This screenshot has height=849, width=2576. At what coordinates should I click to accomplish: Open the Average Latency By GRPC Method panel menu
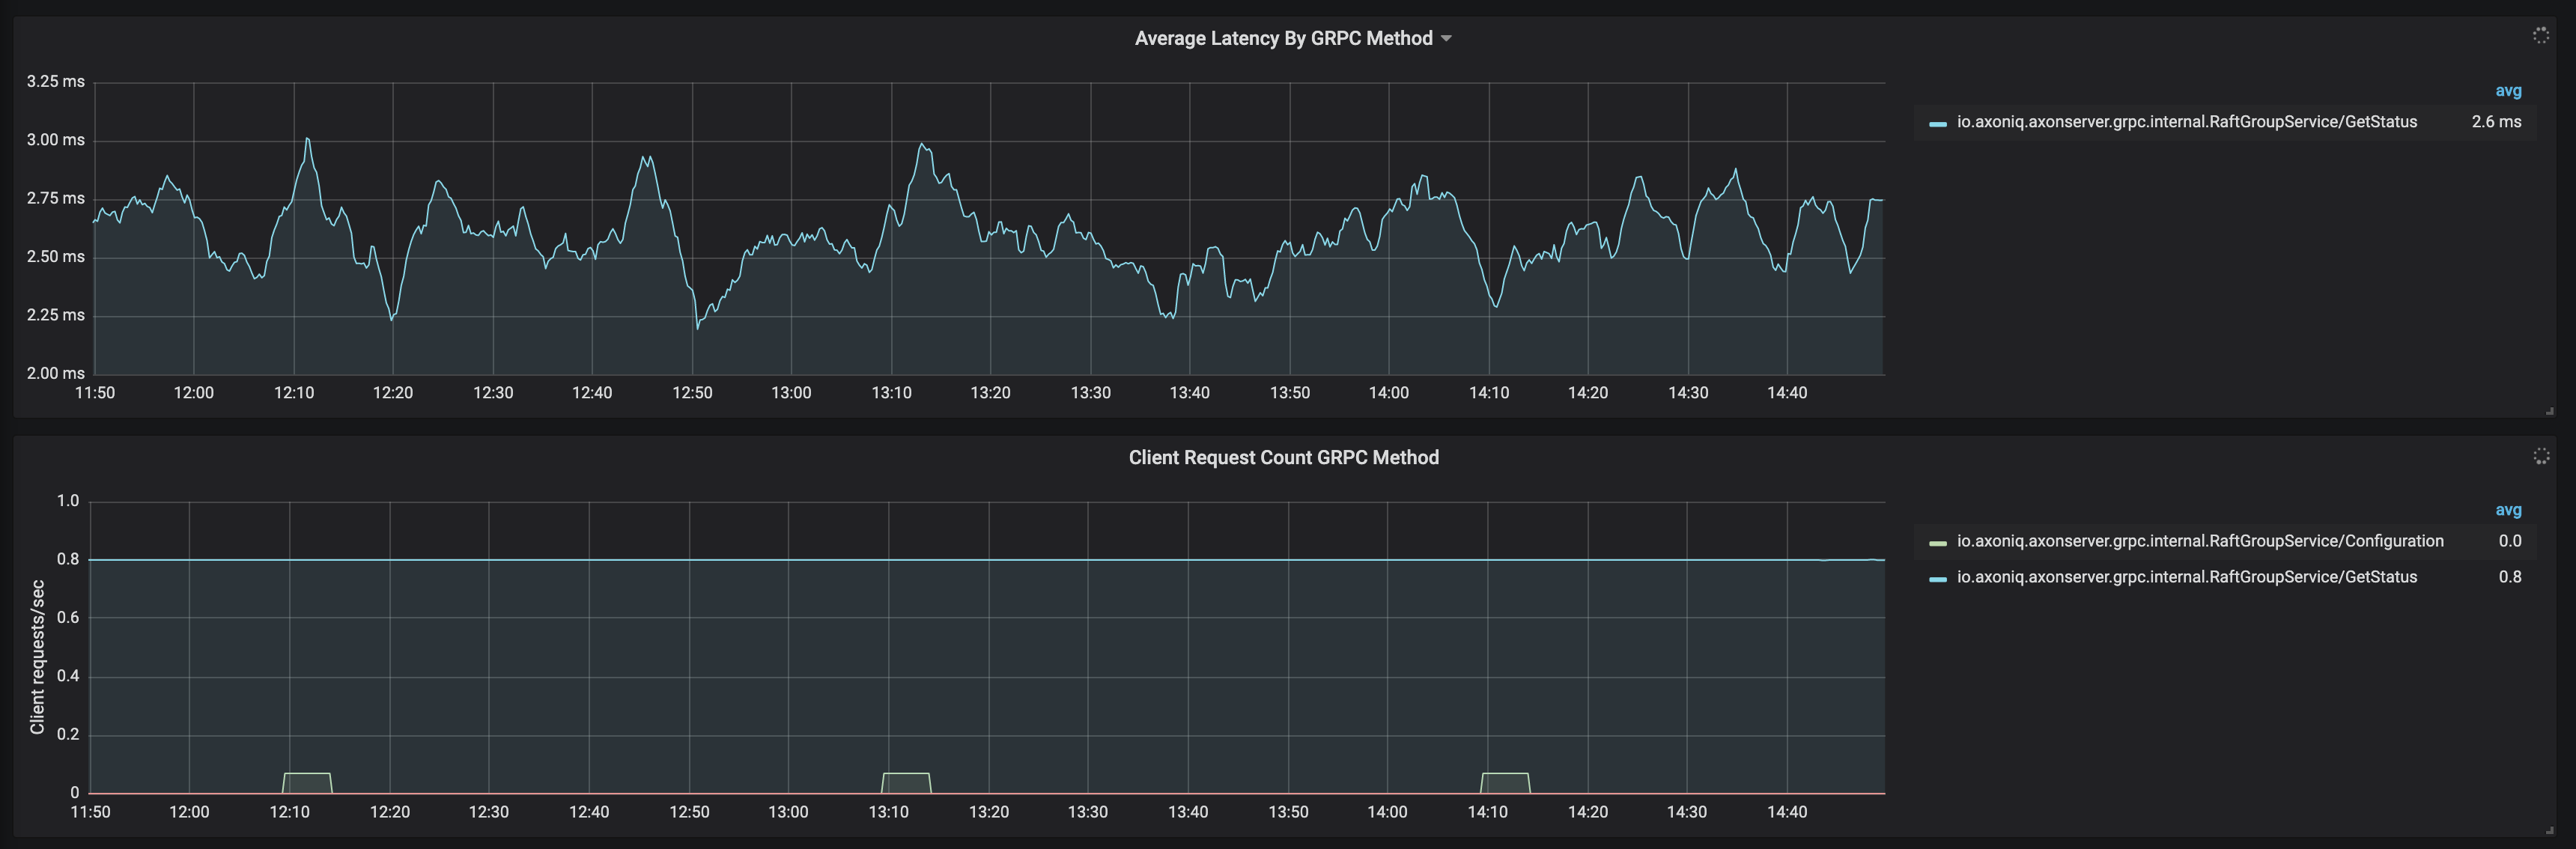point(1283,38)
